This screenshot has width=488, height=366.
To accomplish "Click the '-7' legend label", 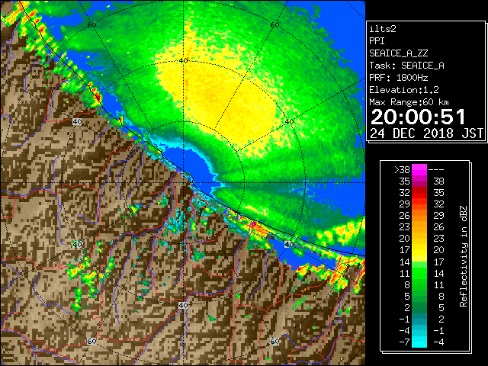I will point(404,342).
